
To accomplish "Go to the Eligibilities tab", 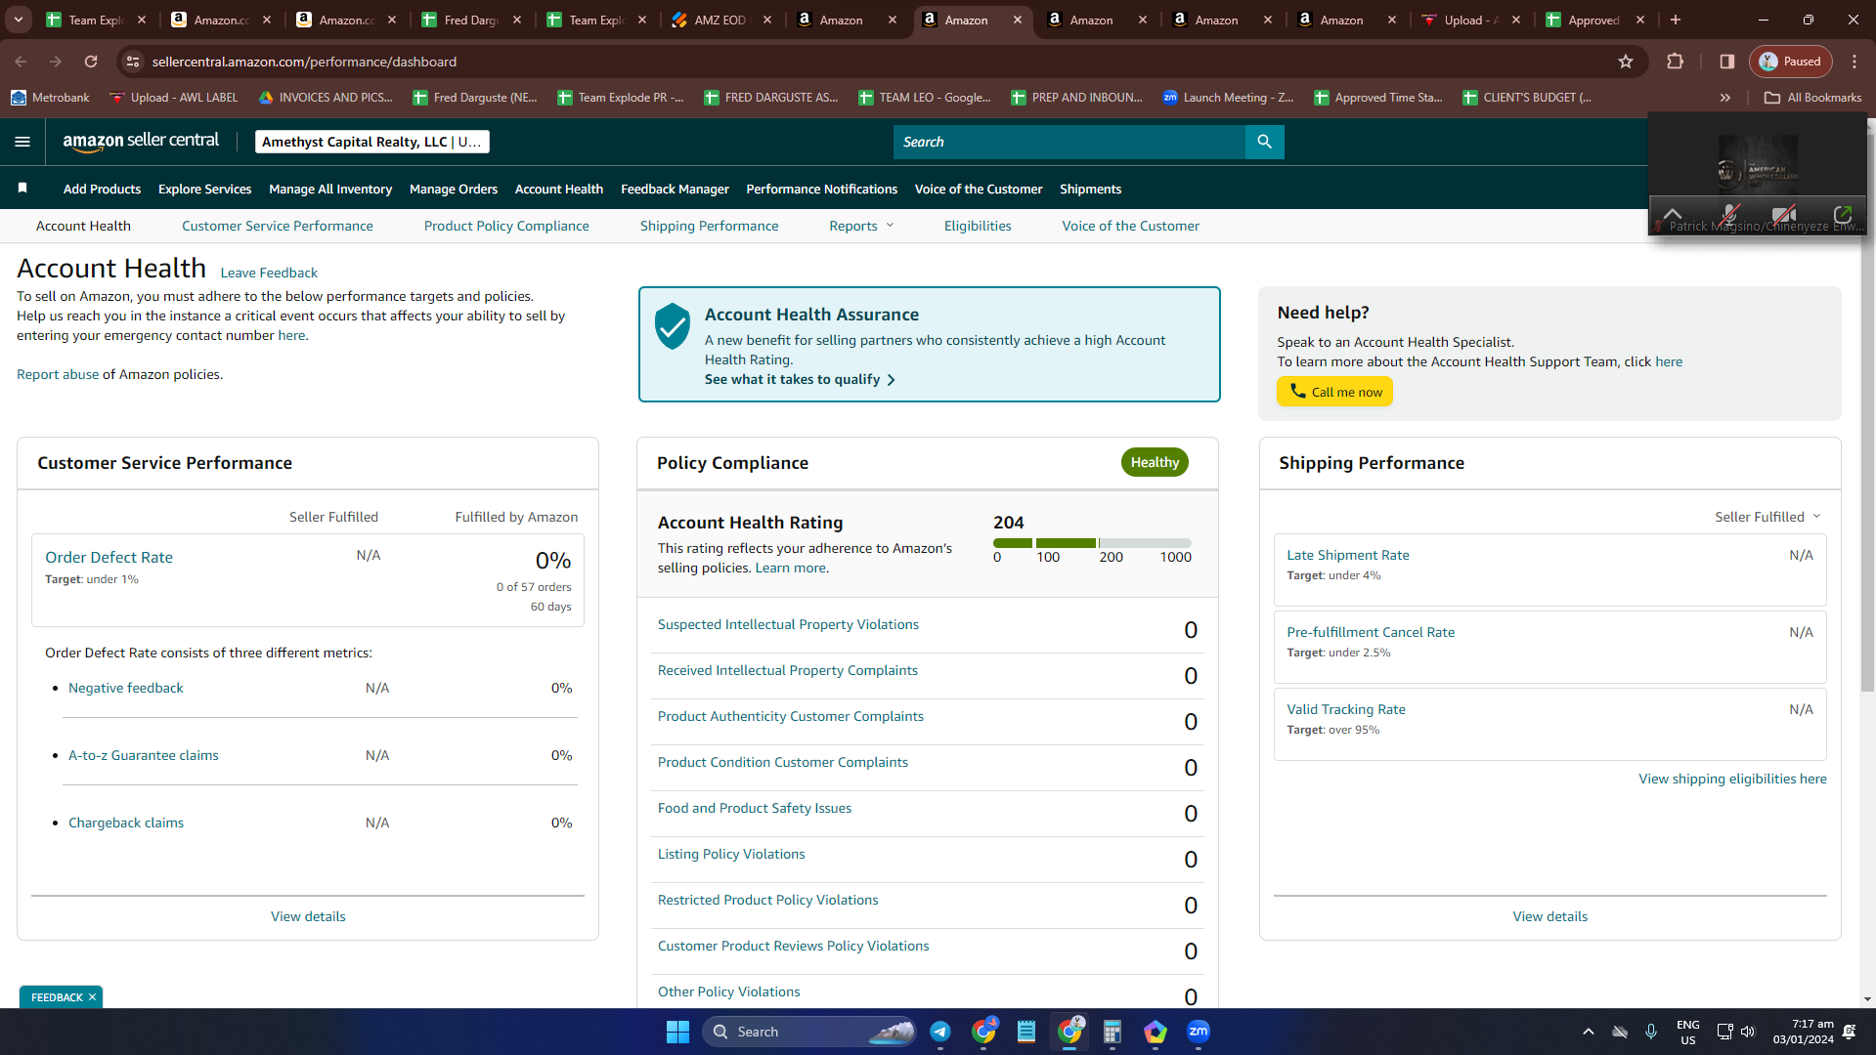I will coord(978,226).
